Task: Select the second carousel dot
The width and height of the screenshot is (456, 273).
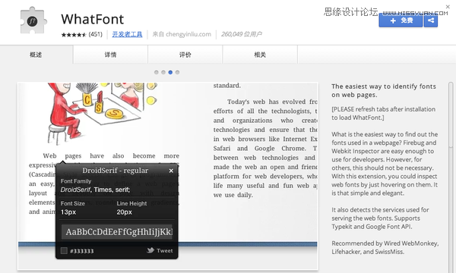Action: (163, 72)
